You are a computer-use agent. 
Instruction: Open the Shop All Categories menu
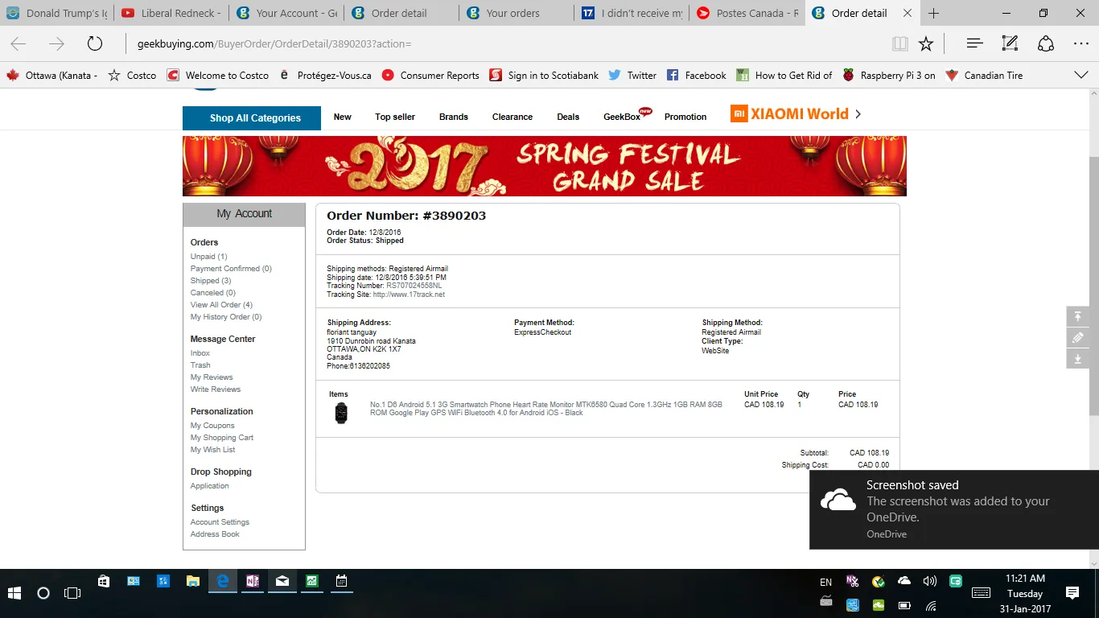252,117
